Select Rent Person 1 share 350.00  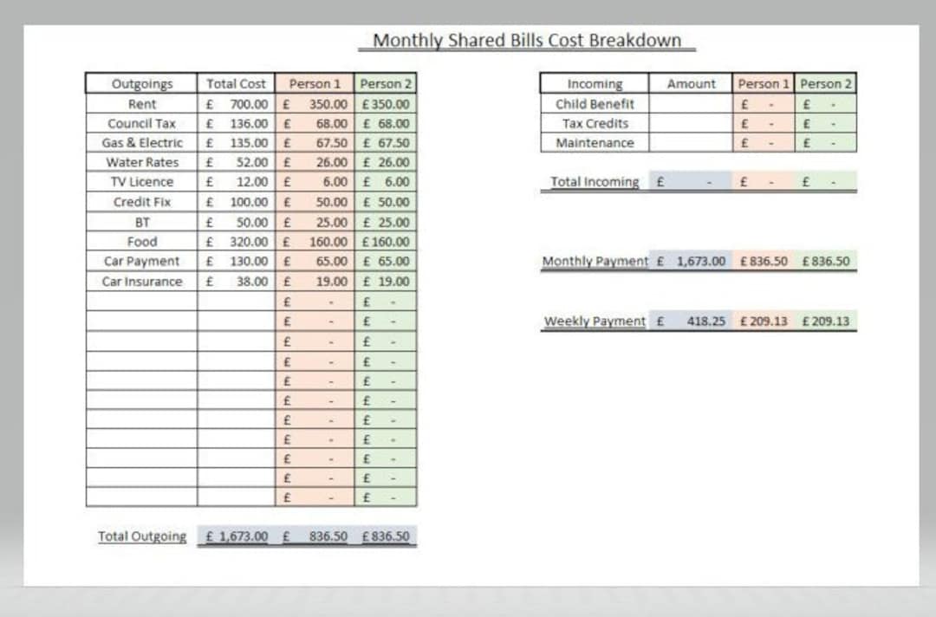[315, 104]
